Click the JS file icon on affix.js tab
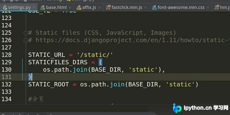The width and height of the screenshot is (230, 115). coord(79,7)
